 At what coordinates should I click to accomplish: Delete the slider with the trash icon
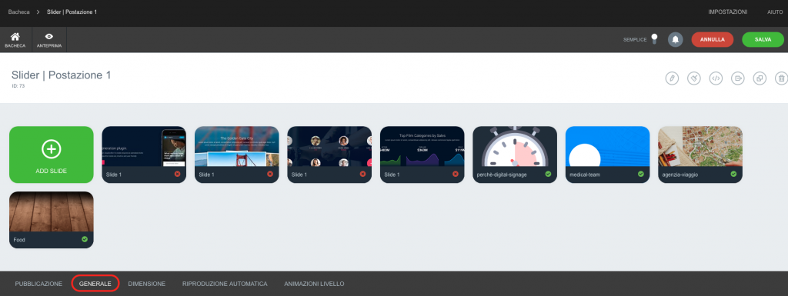point(782,78)
